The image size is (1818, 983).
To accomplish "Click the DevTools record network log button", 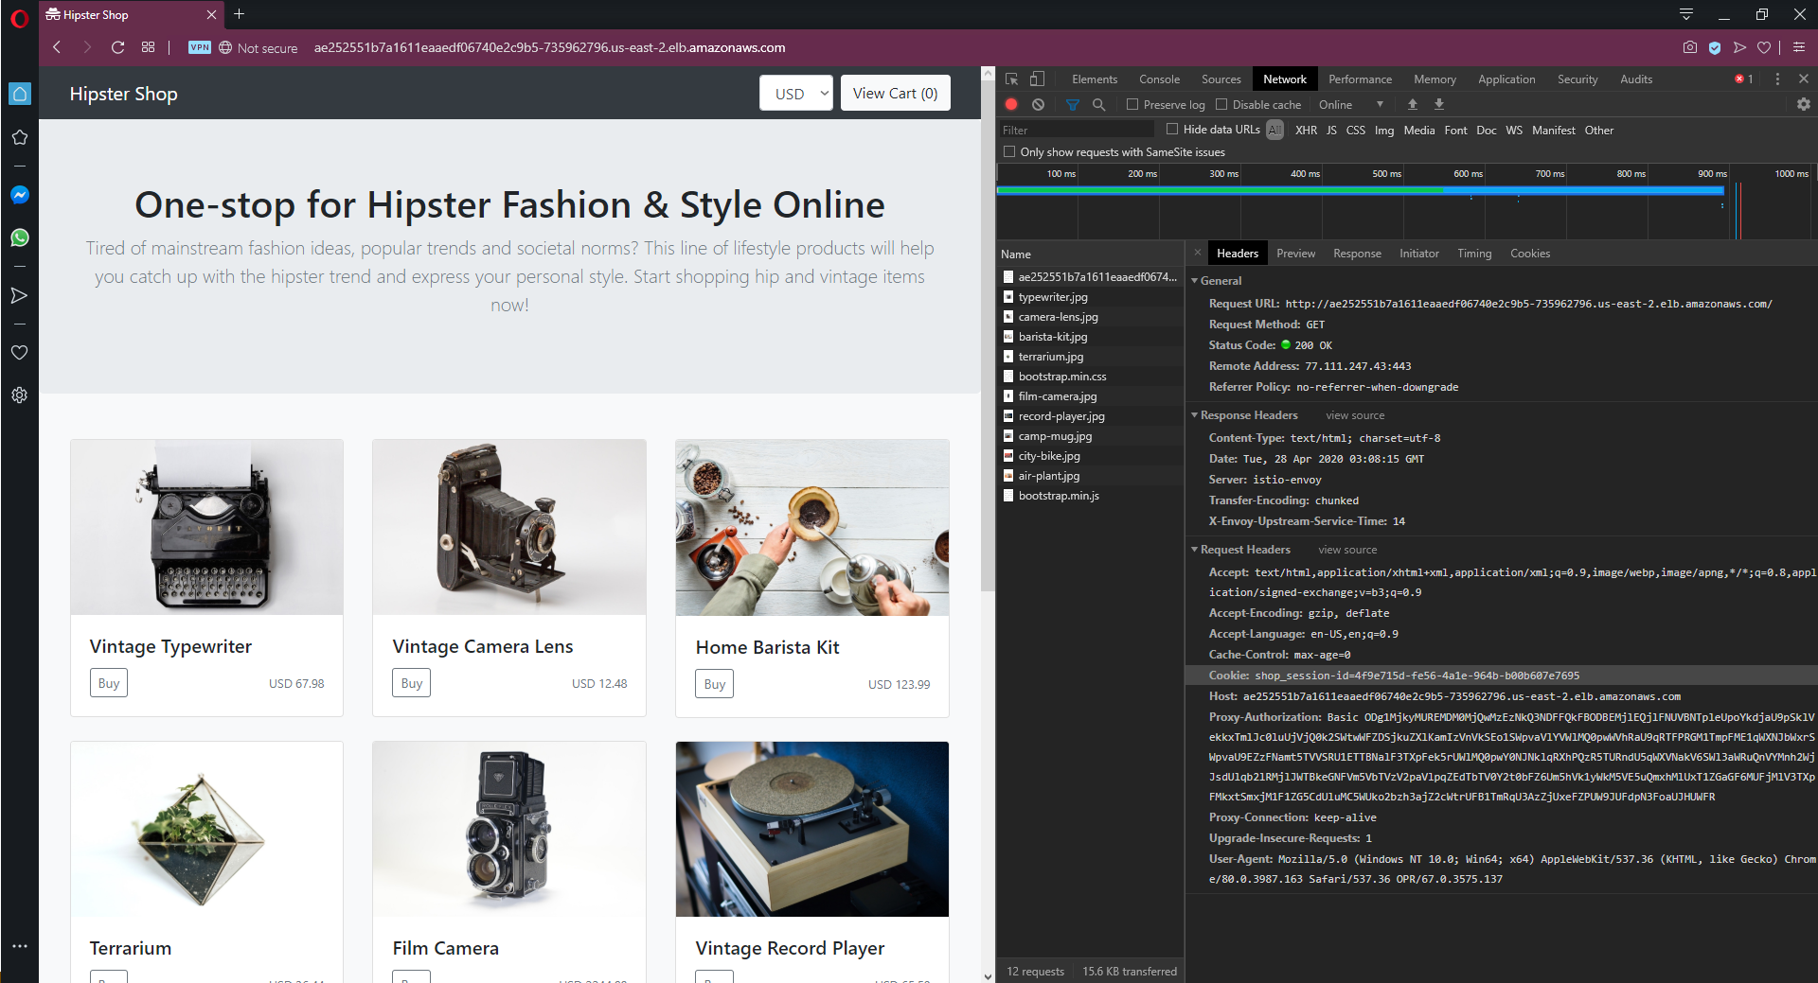I will point(1011,105).
